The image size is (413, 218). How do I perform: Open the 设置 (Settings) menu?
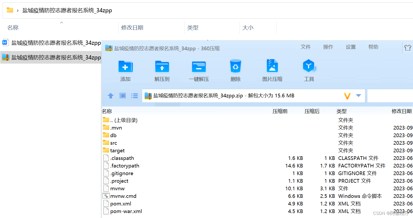351,47
